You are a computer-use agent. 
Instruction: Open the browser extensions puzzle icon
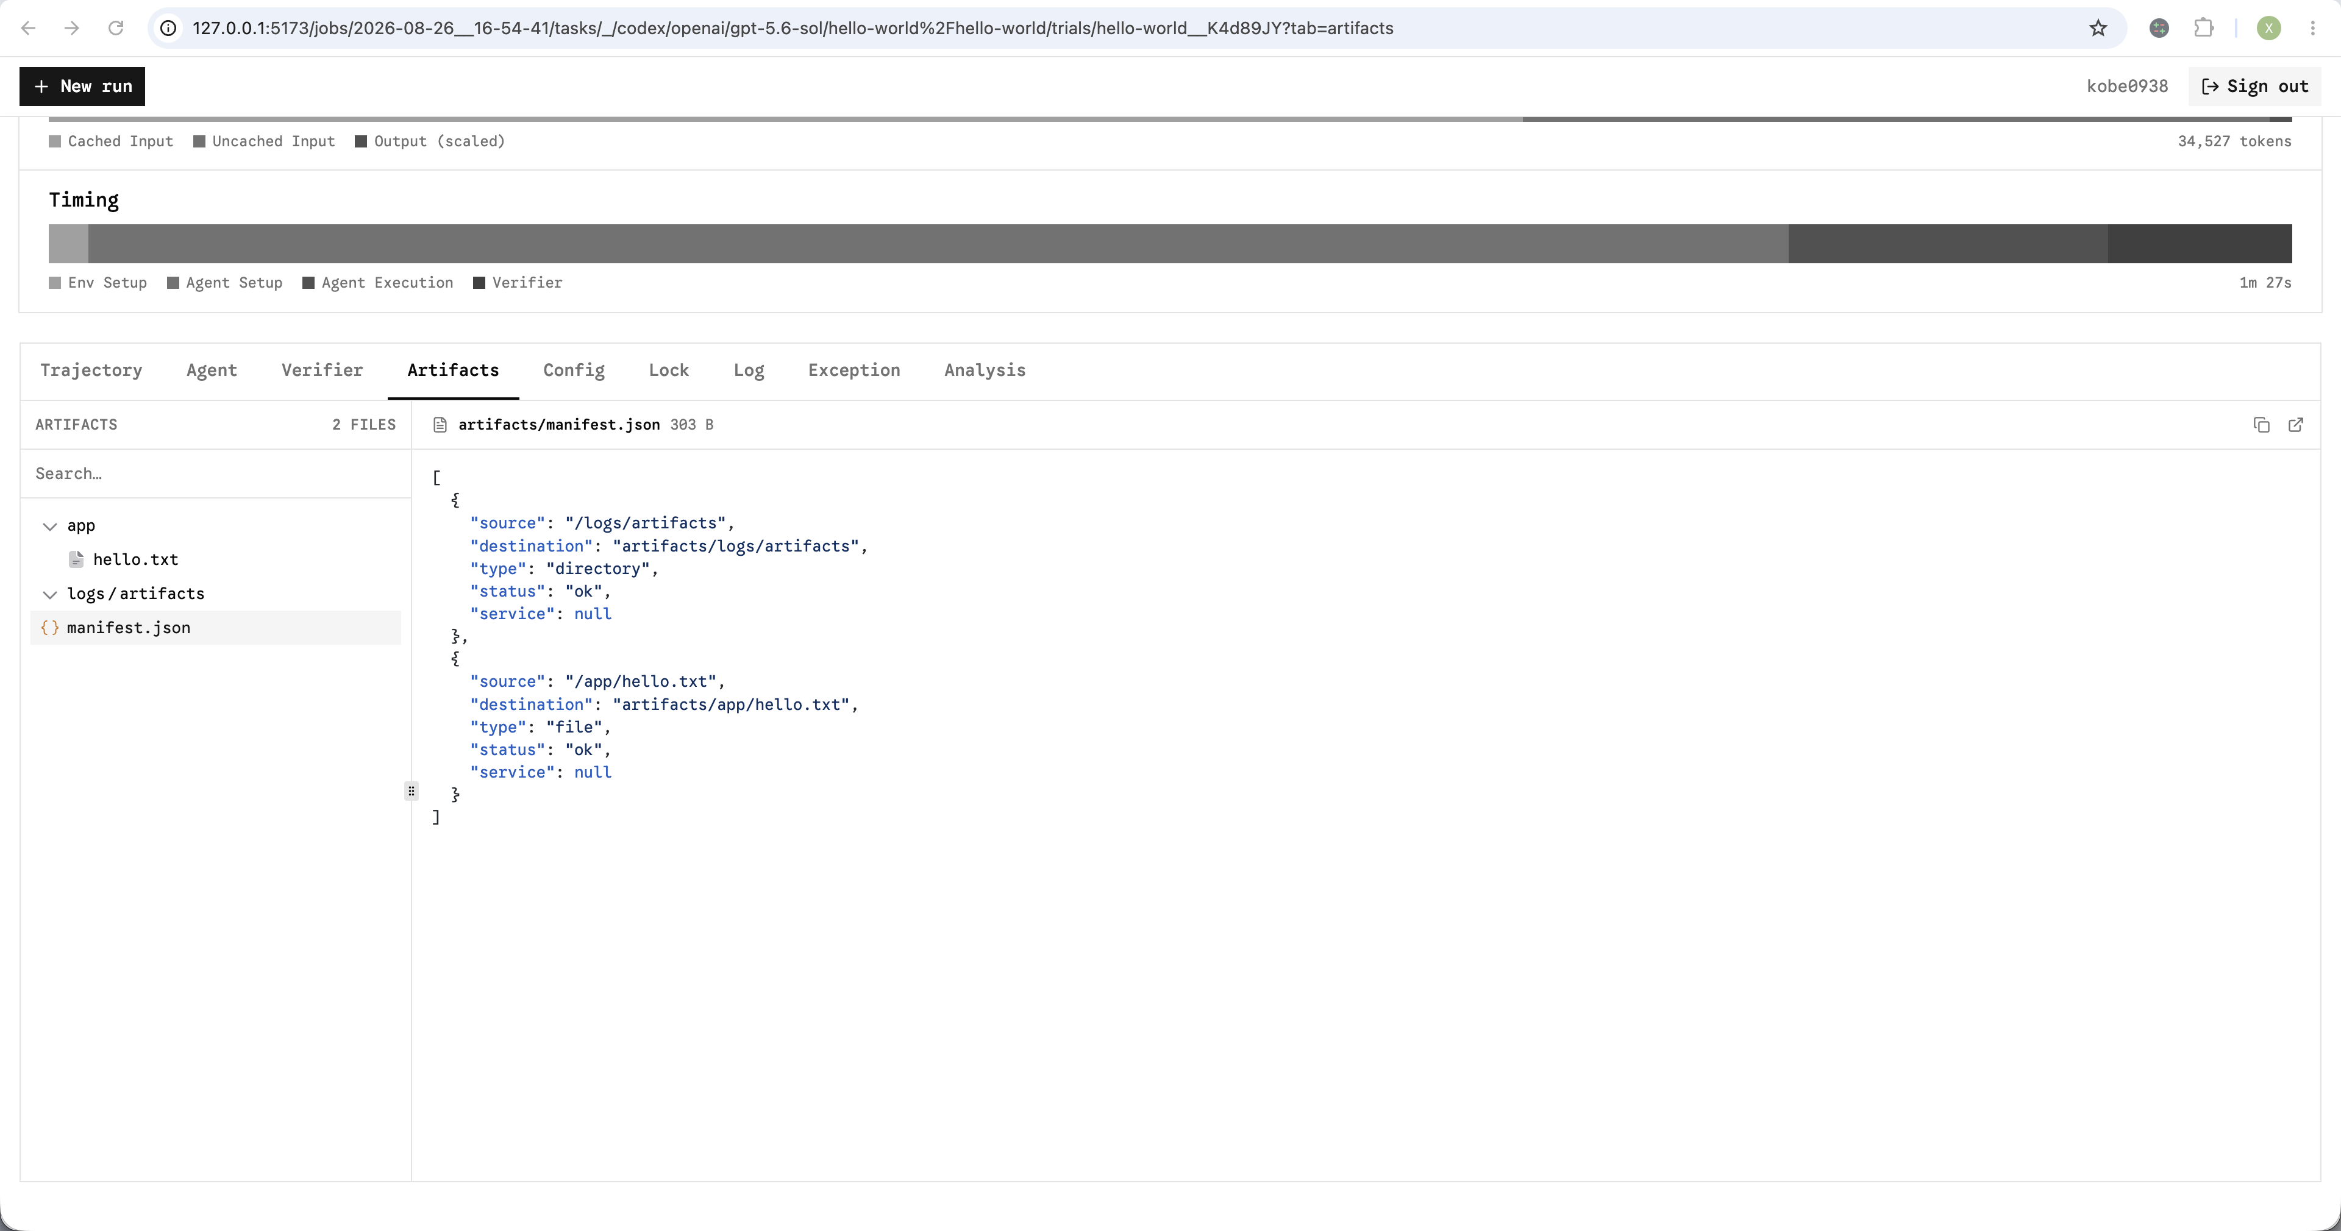pyautogui.click(x=2204, y=28)
